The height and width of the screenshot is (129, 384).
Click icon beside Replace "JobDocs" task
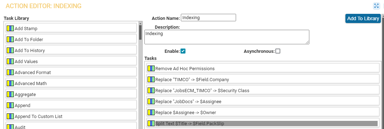[x=151, y=101]
